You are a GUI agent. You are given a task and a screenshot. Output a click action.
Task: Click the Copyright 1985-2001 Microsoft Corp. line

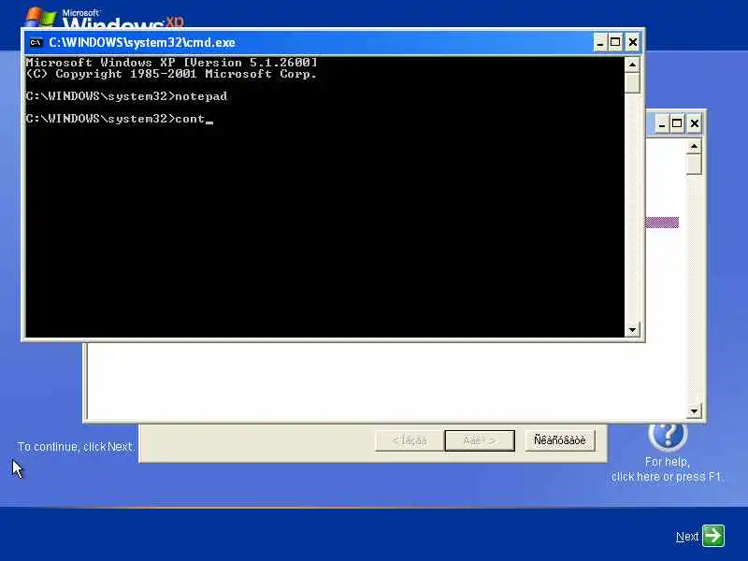(x=171, y=74)
